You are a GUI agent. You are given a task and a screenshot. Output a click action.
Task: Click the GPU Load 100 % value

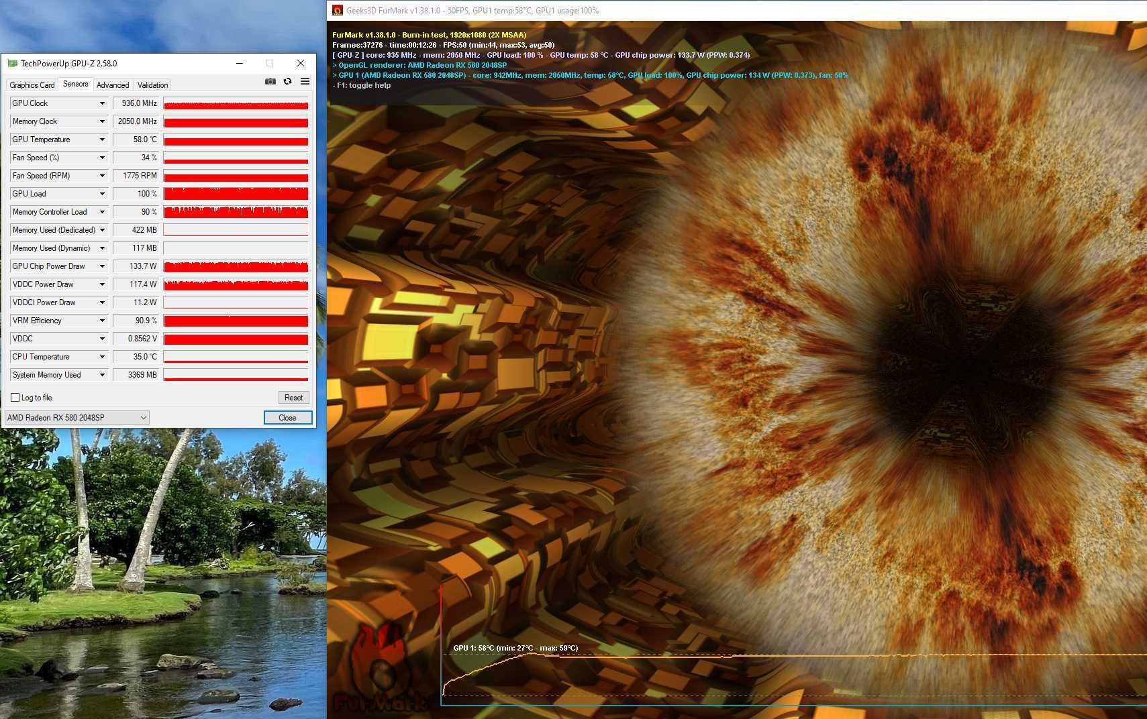coord(136,194)
